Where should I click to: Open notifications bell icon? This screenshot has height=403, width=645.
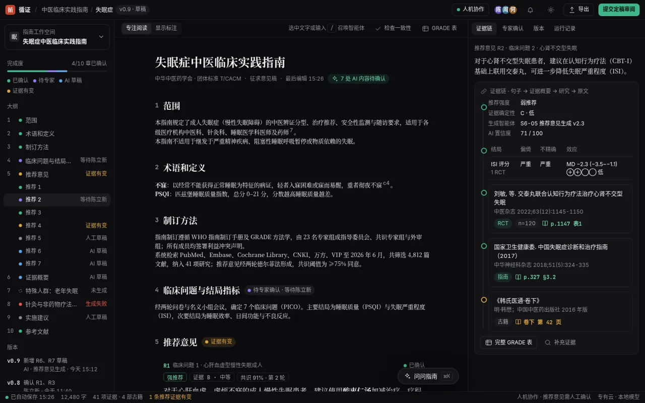point(530,10)
